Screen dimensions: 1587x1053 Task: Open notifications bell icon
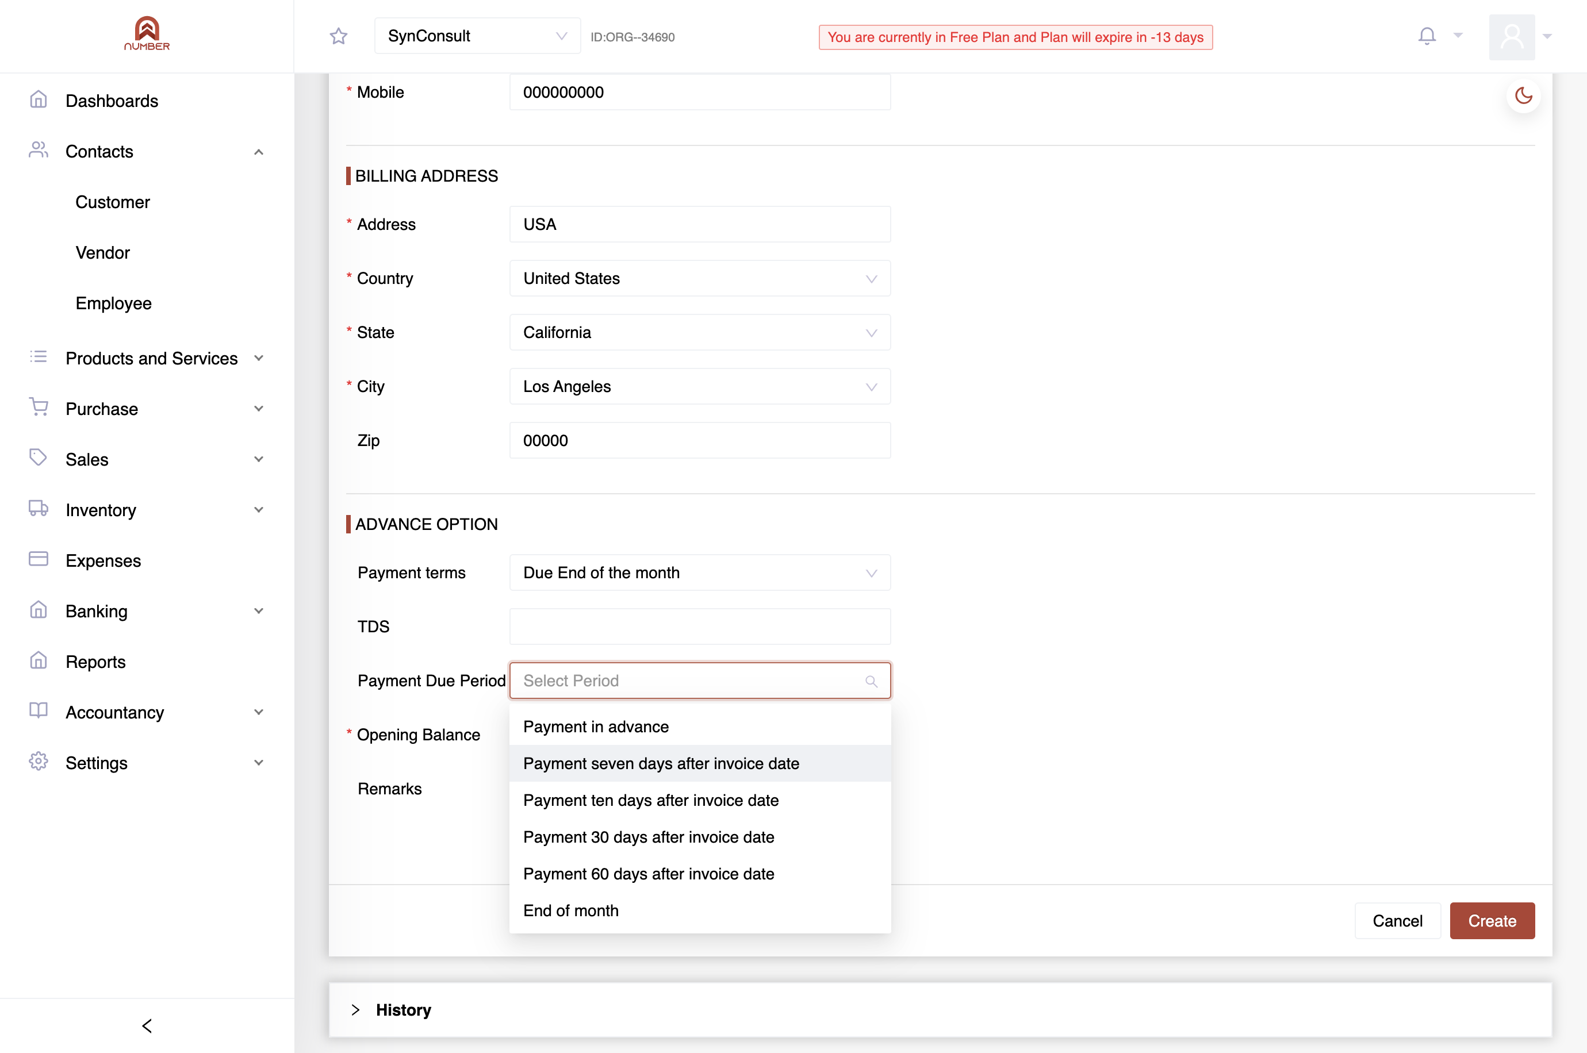[x=1427, y=36]
